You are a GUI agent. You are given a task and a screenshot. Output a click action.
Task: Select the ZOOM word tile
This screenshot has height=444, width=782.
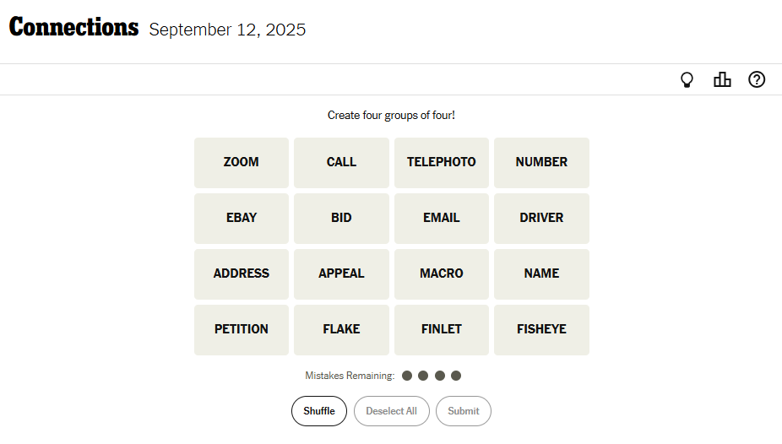click(x=242, y=162)
